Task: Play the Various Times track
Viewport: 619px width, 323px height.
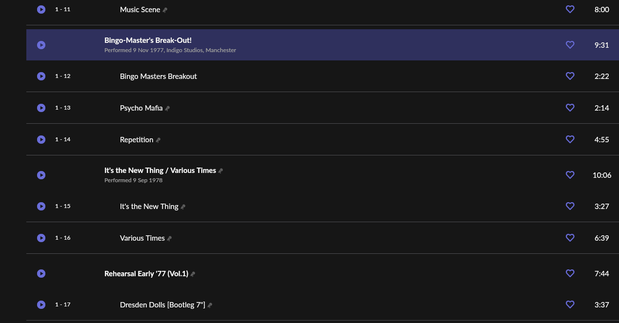Action: (x=41, y=238)
